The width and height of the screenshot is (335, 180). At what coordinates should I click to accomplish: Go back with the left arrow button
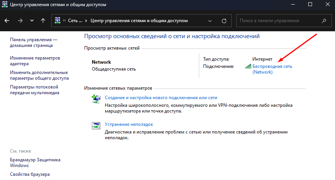[x=7, y=21]
